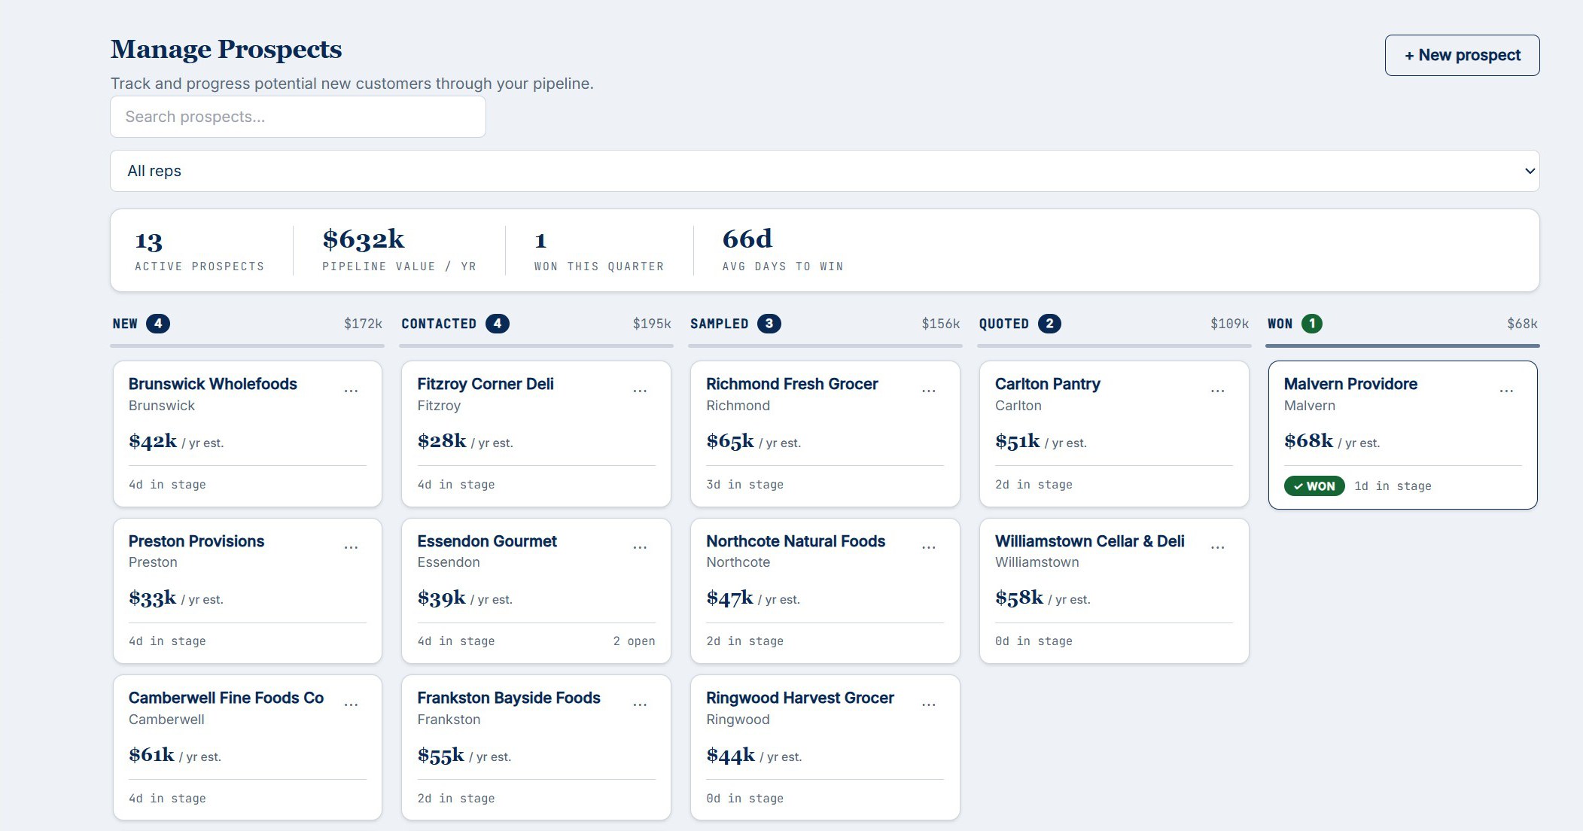Click '0d in stage' on Ringwood Harvest Grocer
Image resolution: width=1583 pixels, height=831 pixels.
(745, 799)
